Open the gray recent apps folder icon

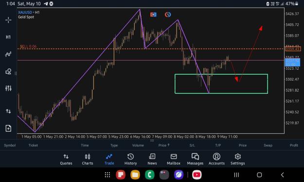click(x=164, y=175)
